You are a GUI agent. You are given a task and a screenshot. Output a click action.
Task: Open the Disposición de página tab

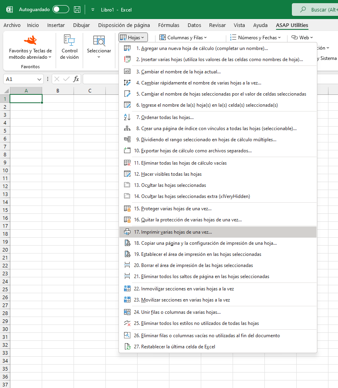(124, 25)
